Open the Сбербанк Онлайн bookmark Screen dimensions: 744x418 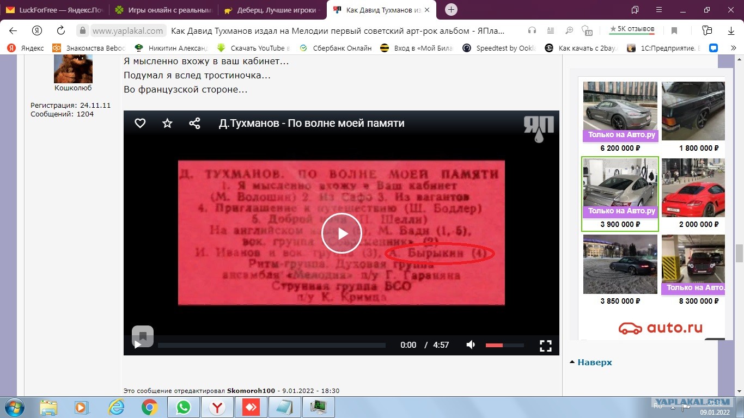tap(336, 48)
